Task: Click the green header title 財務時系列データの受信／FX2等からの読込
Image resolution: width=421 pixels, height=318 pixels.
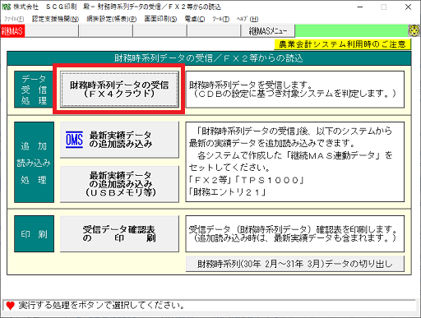Action: pos(209,58)
